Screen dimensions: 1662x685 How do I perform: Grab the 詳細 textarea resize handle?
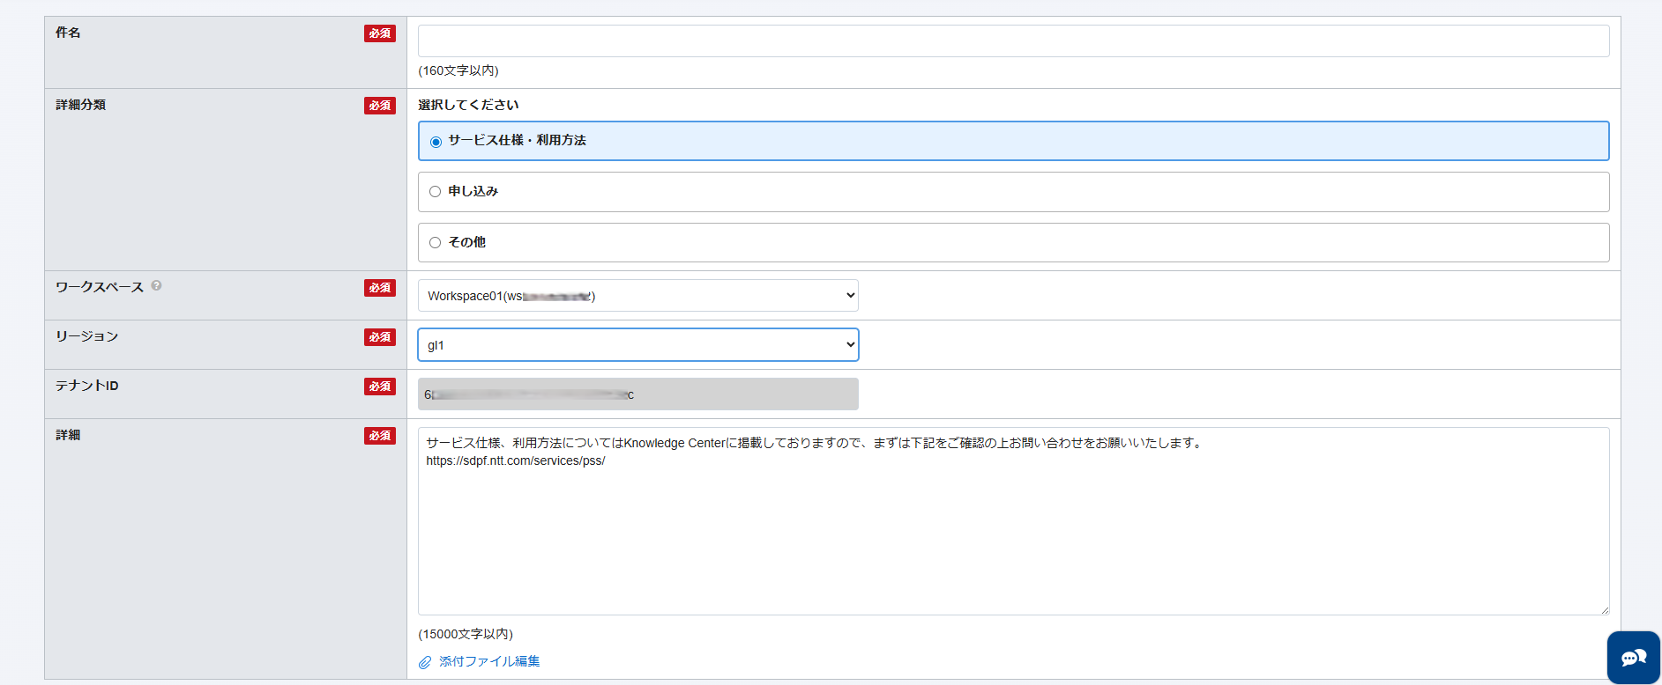click(x=1604, y=609)
